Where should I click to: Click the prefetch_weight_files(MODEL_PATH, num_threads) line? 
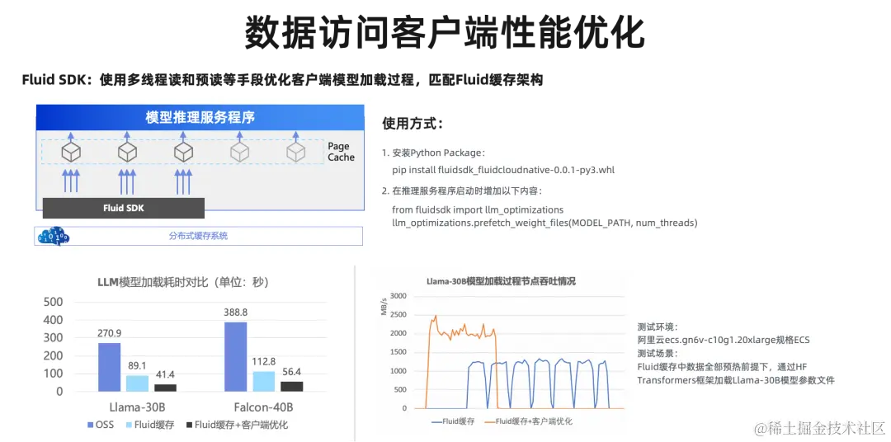click(544, 223)
